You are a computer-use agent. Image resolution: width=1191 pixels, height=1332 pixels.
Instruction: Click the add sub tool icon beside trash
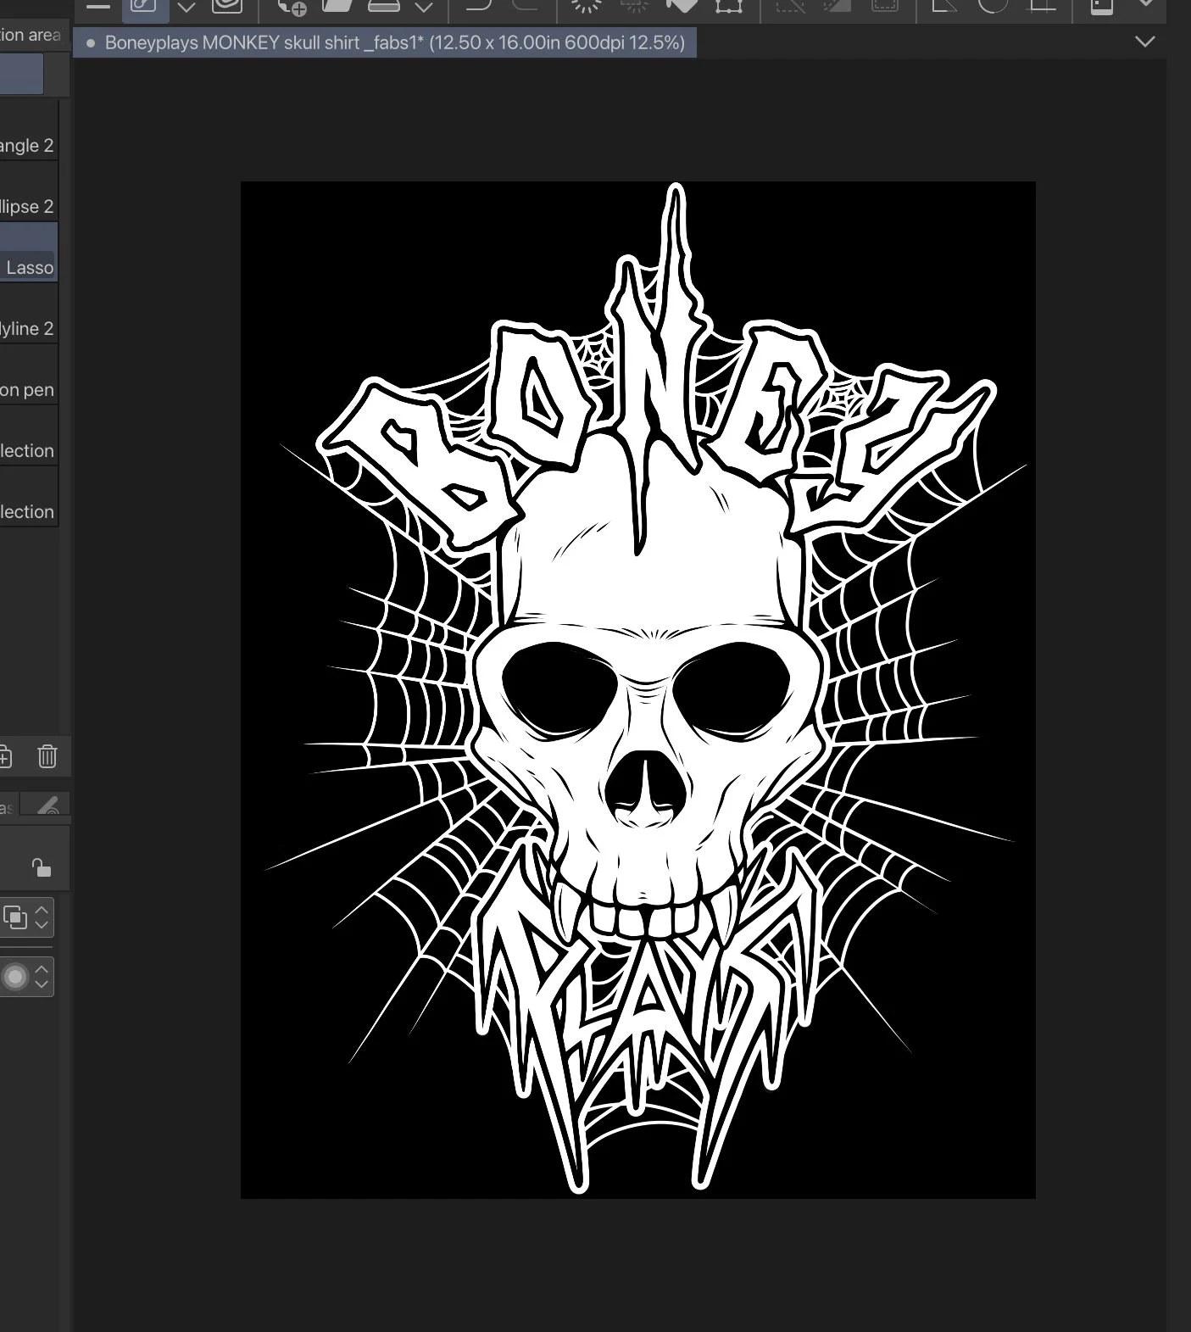[4, 755]
